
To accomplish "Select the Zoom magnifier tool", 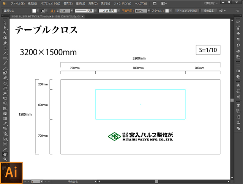I will tap(5, 159).
